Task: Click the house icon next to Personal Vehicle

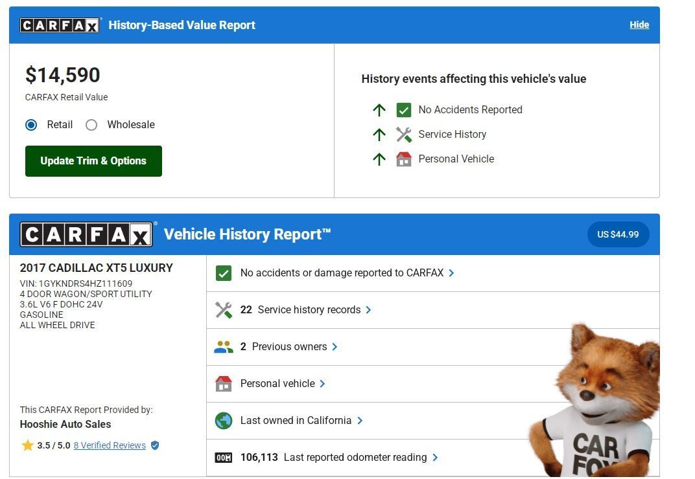Action: point(403,159)
